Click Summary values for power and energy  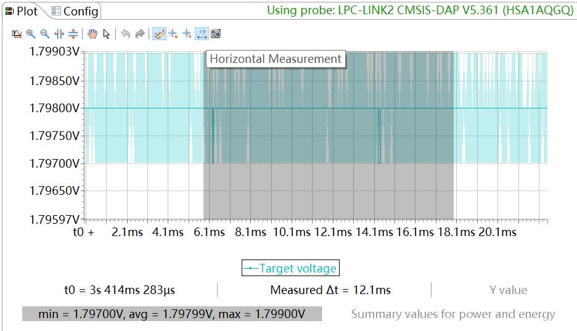click(x=453, y=314)
